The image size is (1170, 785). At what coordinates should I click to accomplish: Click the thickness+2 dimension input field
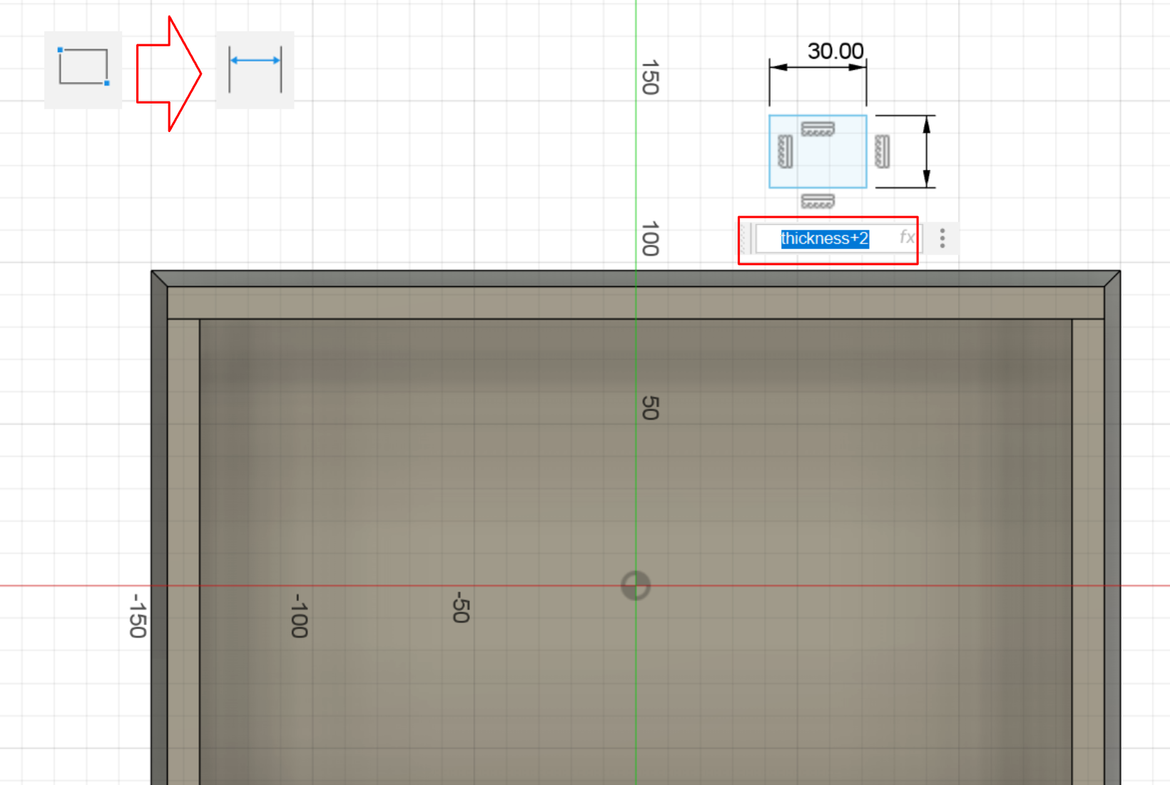838,238
